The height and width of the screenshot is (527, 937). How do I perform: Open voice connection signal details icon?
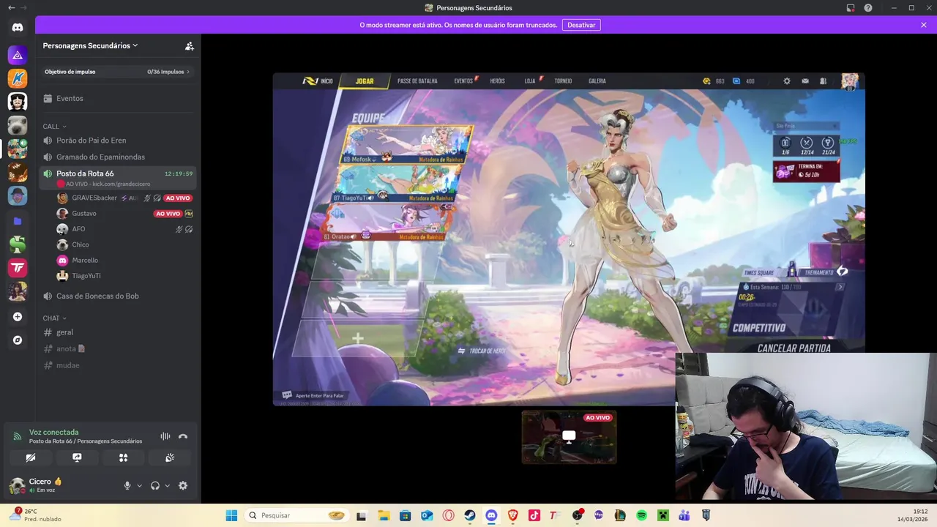[18, 436]
